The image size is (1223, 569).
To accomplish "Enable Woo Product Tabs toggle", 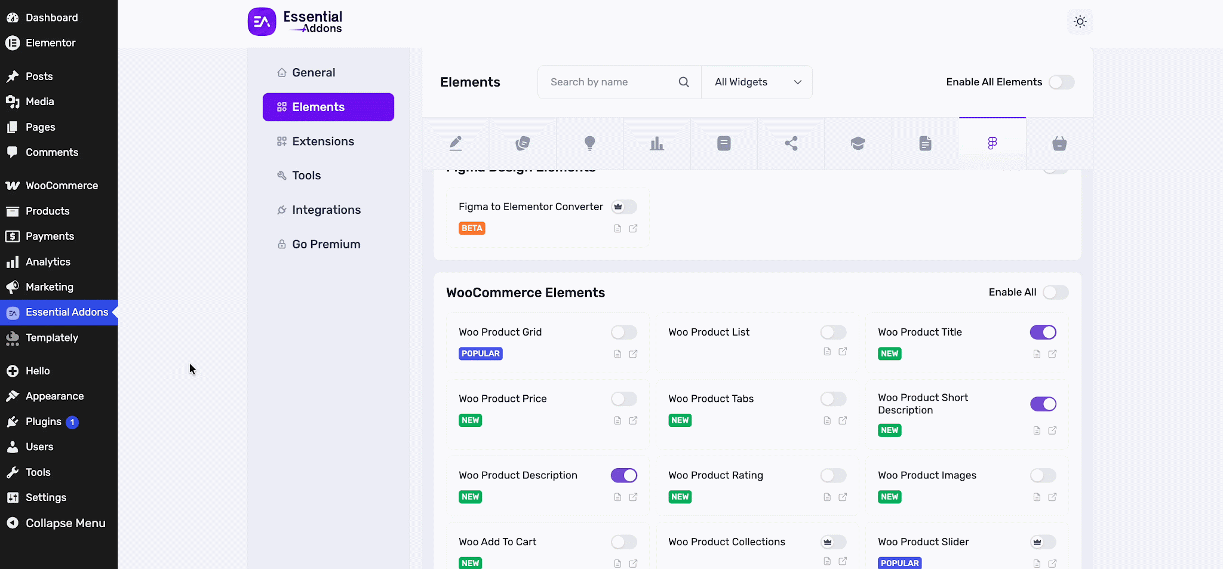I will coord(834,399).
